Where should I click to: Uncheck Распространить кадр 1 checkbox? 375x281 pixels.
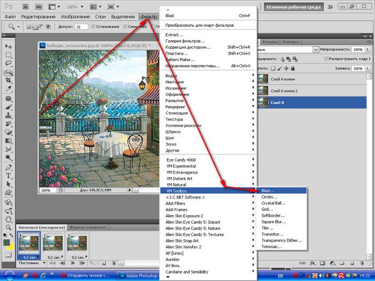326,58
